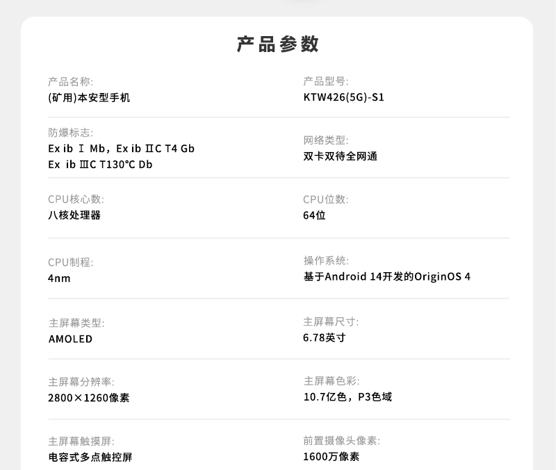
Task: Click the 防爆标志 label
Action: coord(70,133)
